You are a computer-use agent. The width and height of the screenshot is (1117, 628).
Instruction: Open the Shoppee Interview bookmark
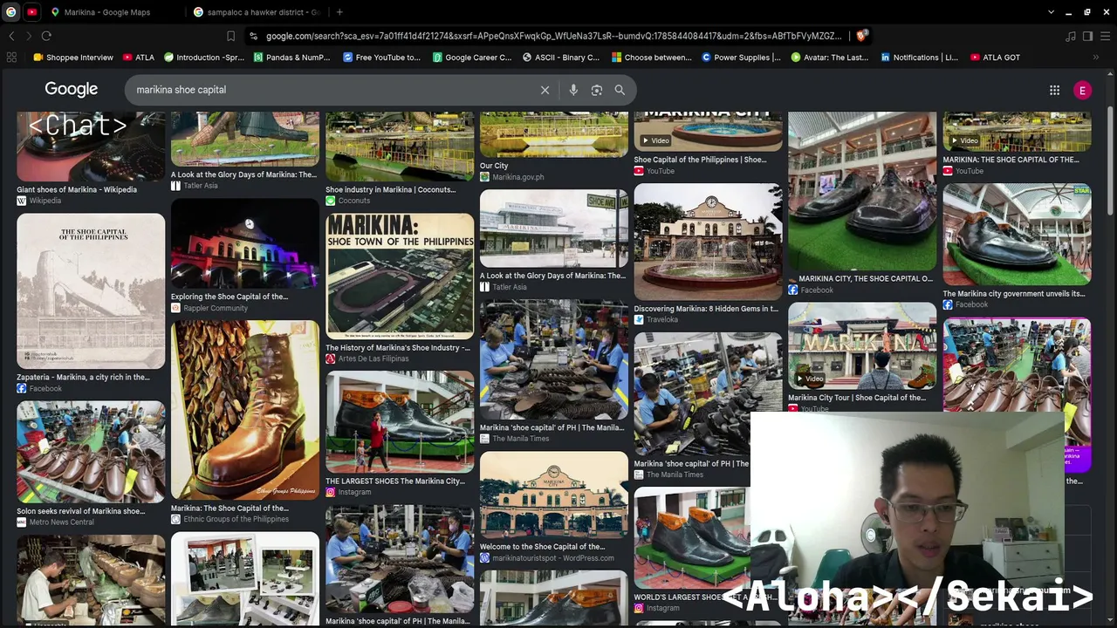(x=73, y=58)
